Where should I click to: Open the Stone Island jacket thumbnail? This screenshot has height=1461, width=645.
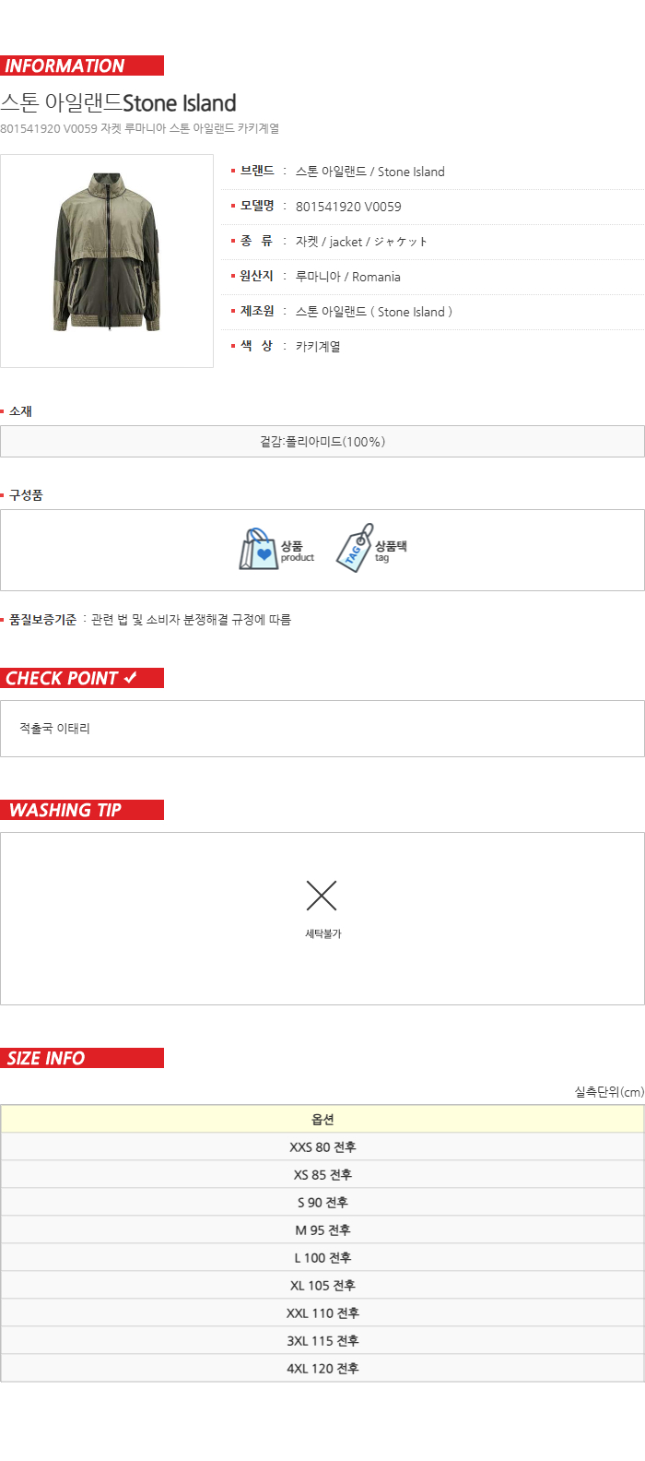(x=107, y=261)
